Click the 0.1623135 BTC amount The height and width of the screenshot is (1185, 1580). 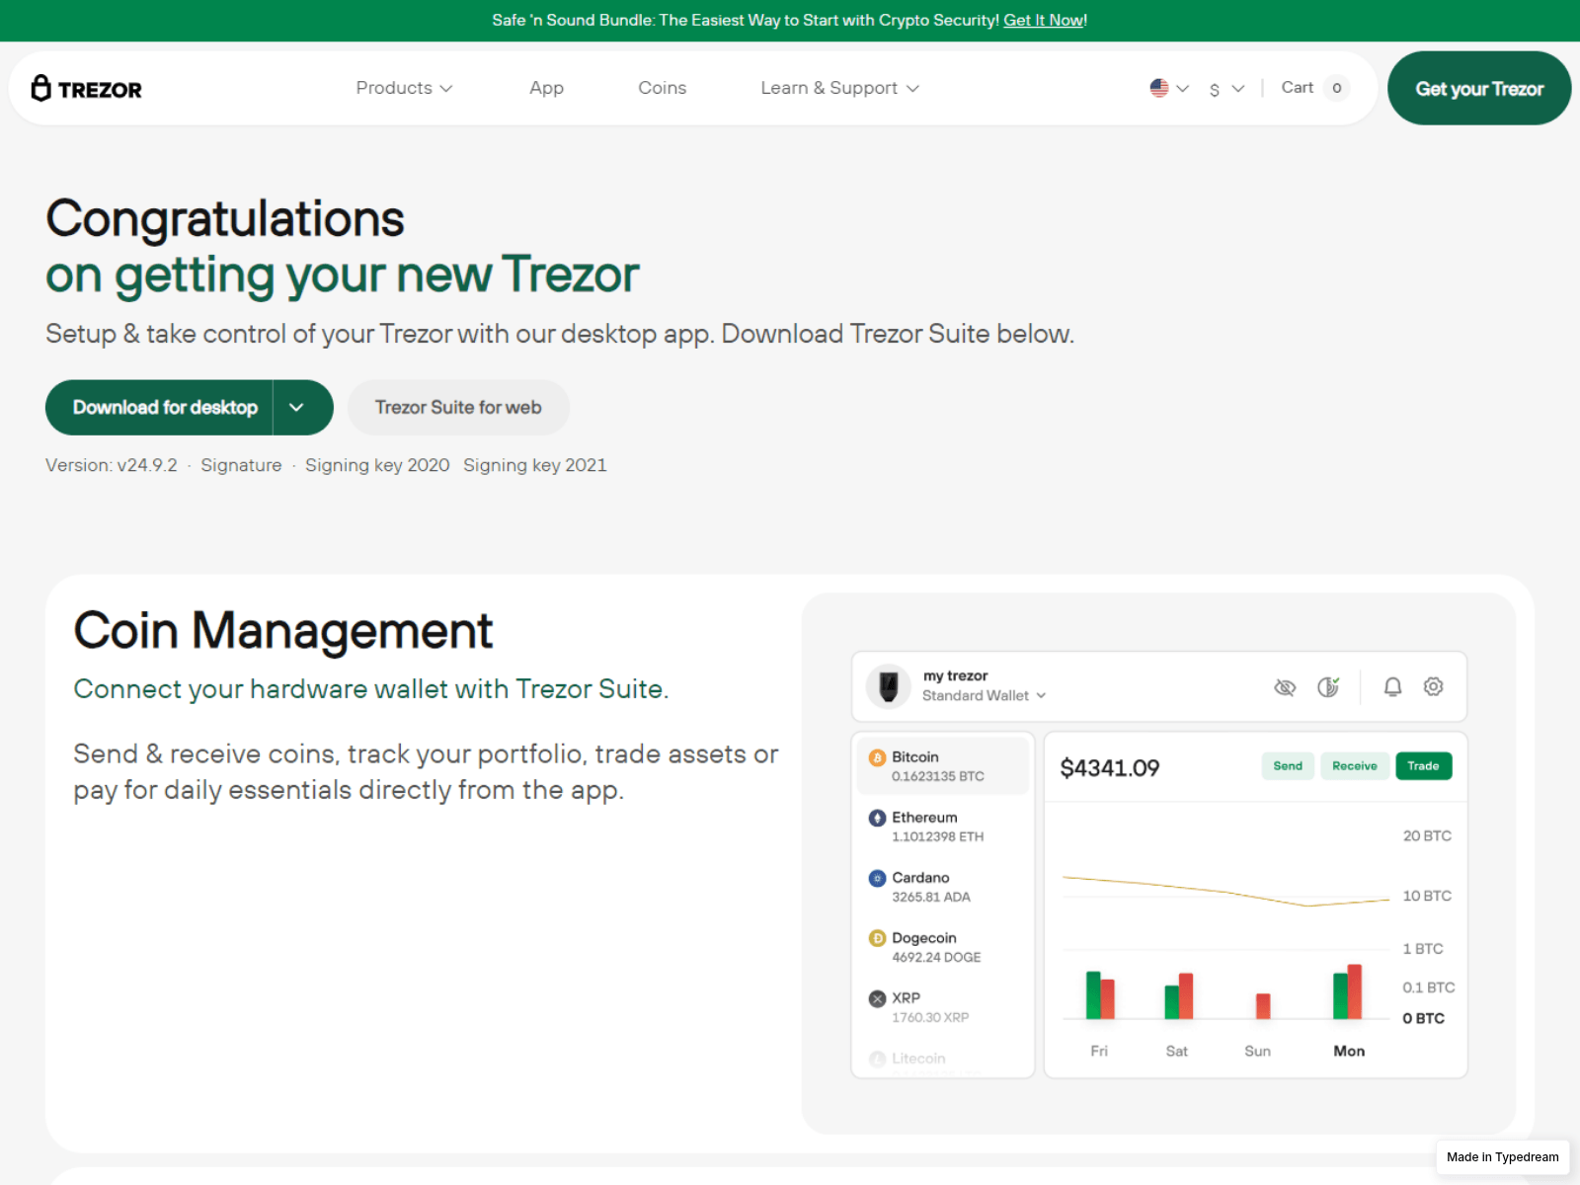tap(938, 776)
